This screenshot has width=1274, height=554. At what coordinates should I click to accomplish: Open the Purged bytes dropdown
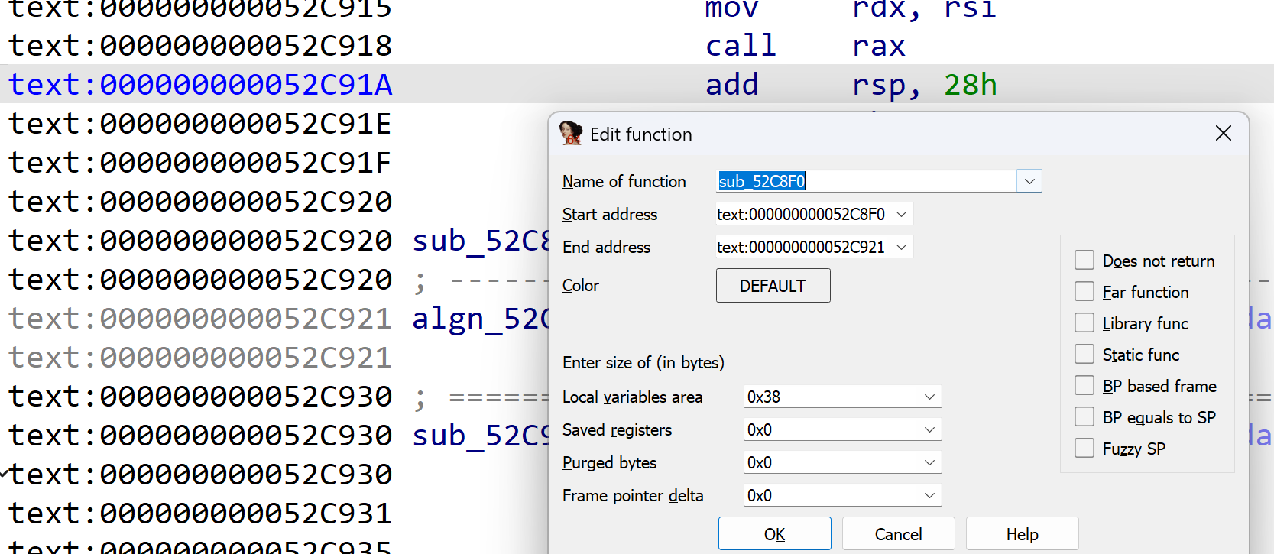click(929, 462)
